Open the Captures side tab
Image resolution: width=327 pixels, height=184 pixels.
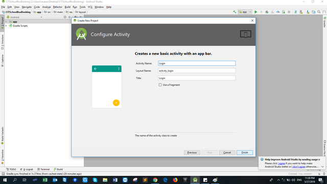point(2,60)
